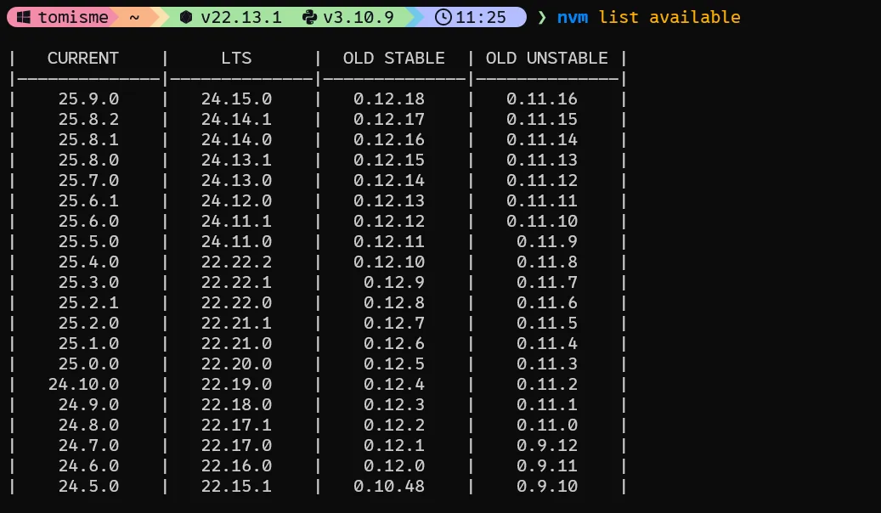Select version 0.12.14 in OLD STABLE
The image size is (881, 513).
tap(389, 180)
